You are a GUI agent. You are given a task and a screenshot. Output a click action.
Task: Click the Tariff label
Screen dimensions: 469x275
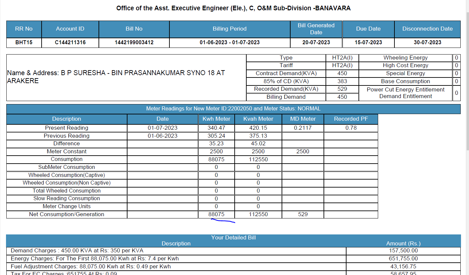pyautogui.click(x=286, y=66)
